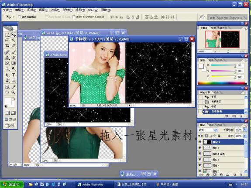Open the 编辑(E) menu
This screenshot has width=251, height=188.
tap(20, 10)
